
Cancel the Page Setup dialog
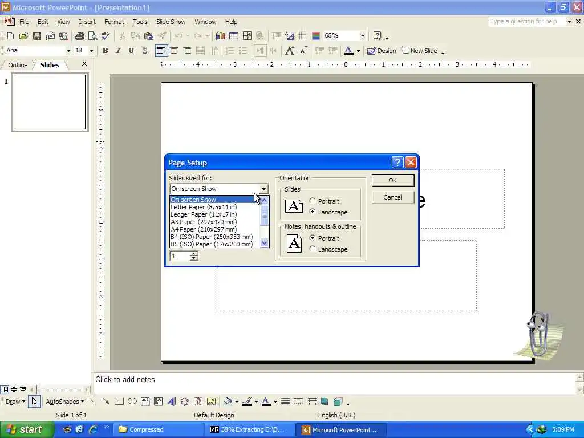pyautogui.click(x=393, y=197)
